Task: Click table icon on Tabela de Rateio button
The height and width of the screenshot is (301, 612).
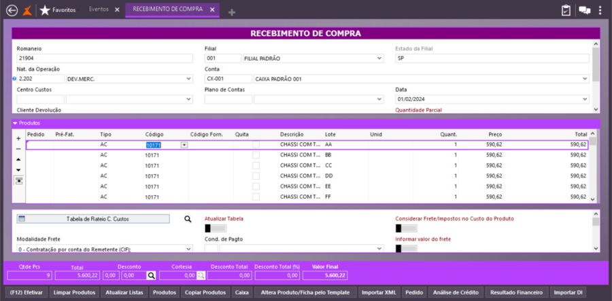Action: point(22,219)
